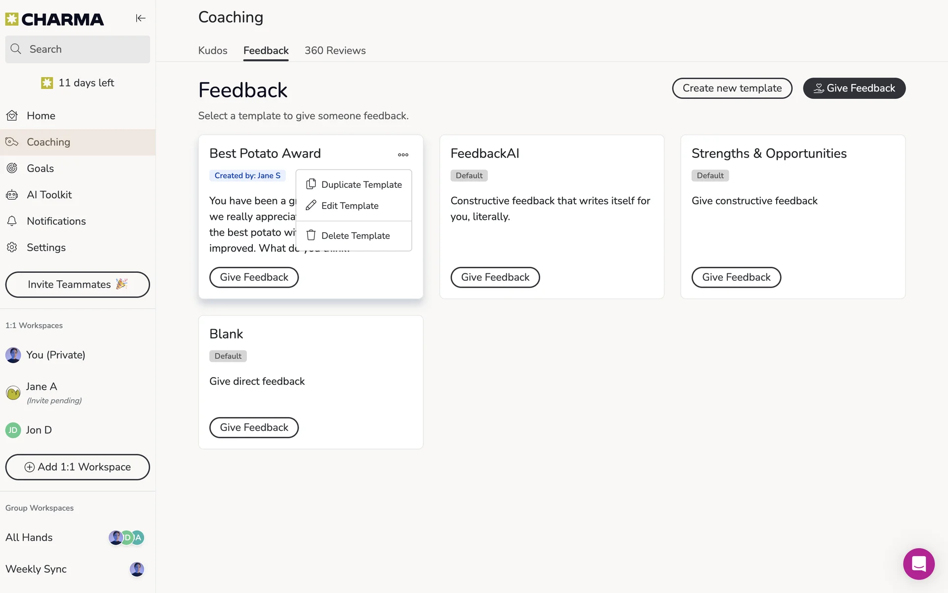Click the Create new template button

732,88
